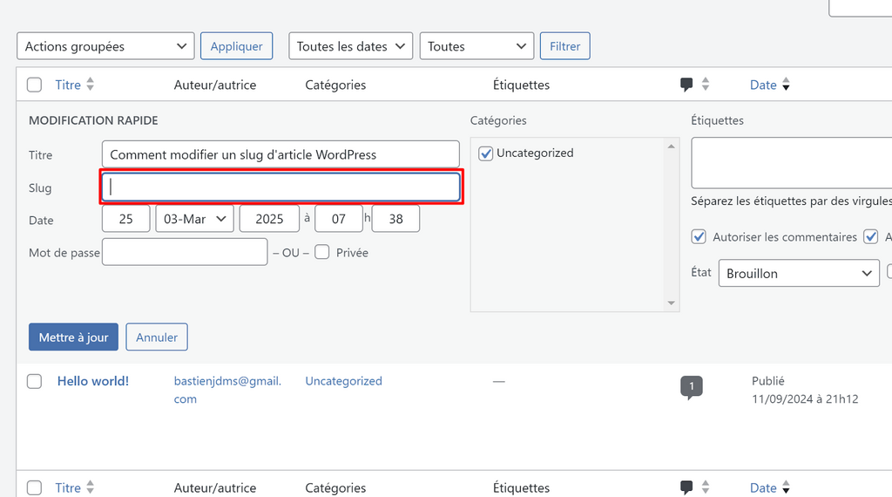Click the Mettre à jour button
Image resolution: width=892 pixels, height=497 pixels.
(x=73, y=337)
